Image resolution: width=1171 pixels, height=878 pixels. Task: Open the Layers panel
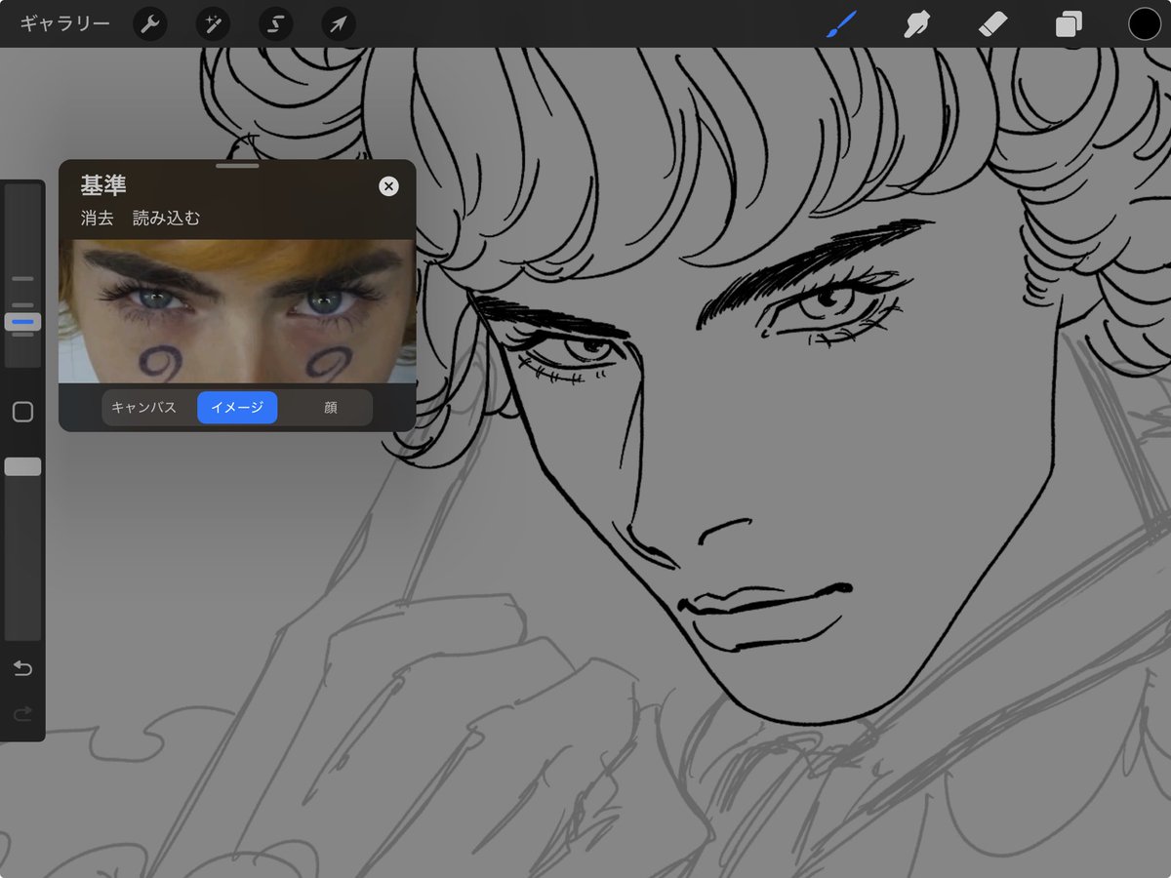click(1069, 24)
